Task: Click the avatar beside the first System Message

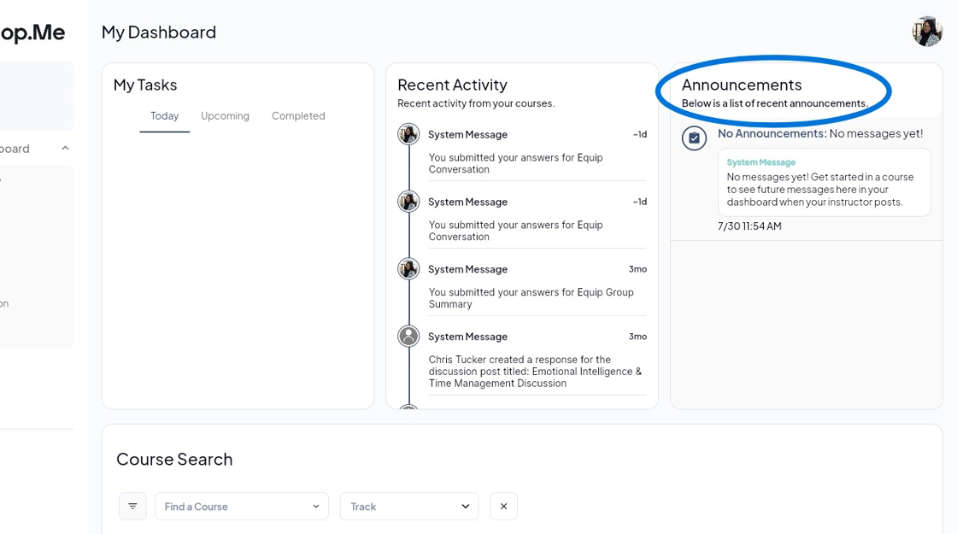Action: [408, 134]
